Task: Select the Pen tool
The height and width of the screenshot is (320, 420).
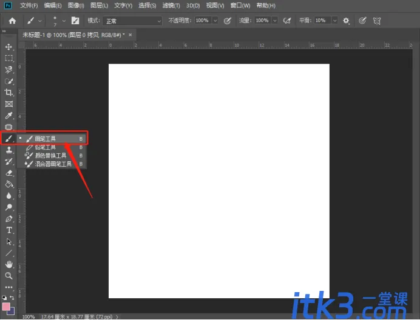Action: [x=8, y=219]
